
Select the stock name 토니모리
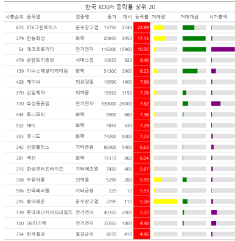35,115
